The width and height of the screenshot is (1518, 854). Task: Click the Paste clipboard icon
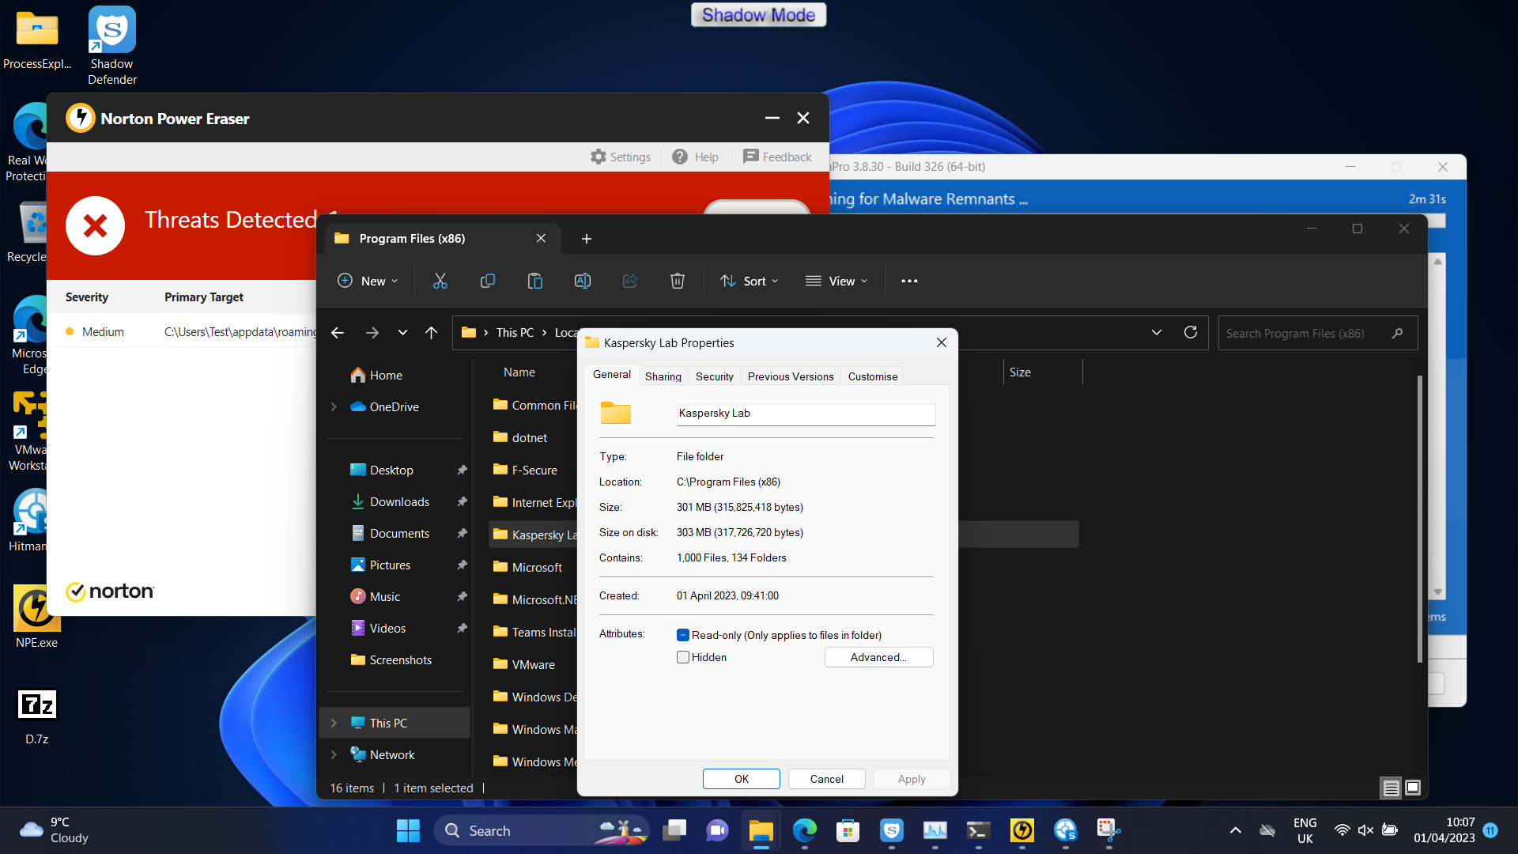[x=535, y=281]
